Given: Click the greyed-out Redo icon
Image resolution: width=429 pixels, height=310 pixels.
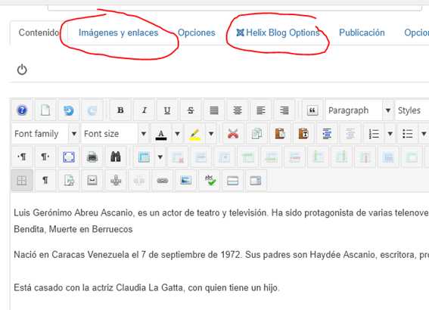Looking at the screenshot, I should 92,110.
